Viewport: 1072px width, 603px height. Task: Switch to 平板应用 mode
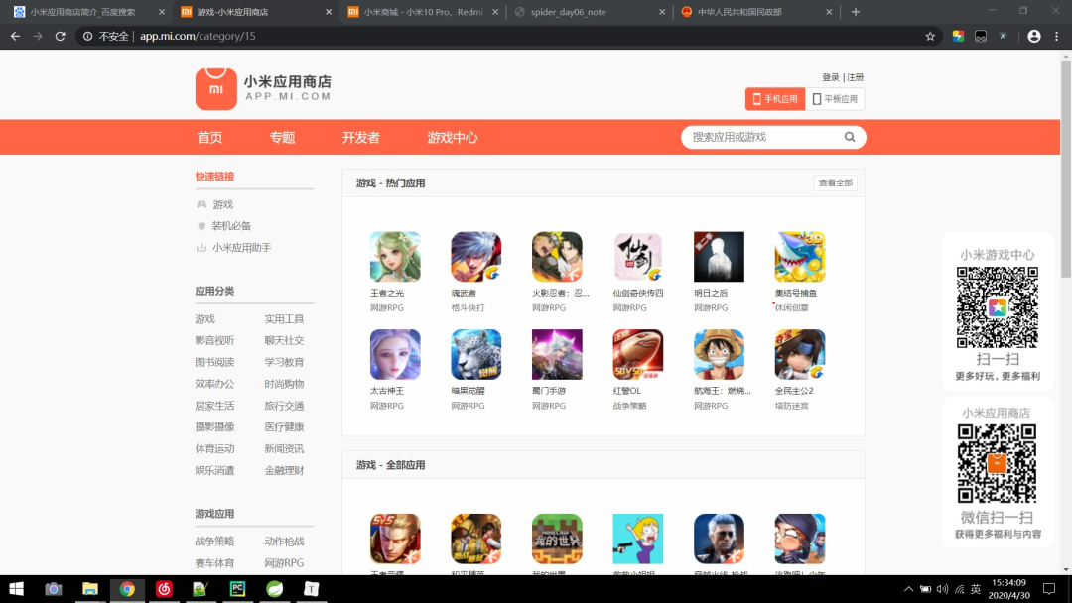click(835, 99)
